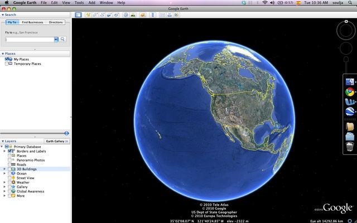Enable the Panoramio Photos layer
Viewport: 357px width, 223px height.
pos(9,160)
